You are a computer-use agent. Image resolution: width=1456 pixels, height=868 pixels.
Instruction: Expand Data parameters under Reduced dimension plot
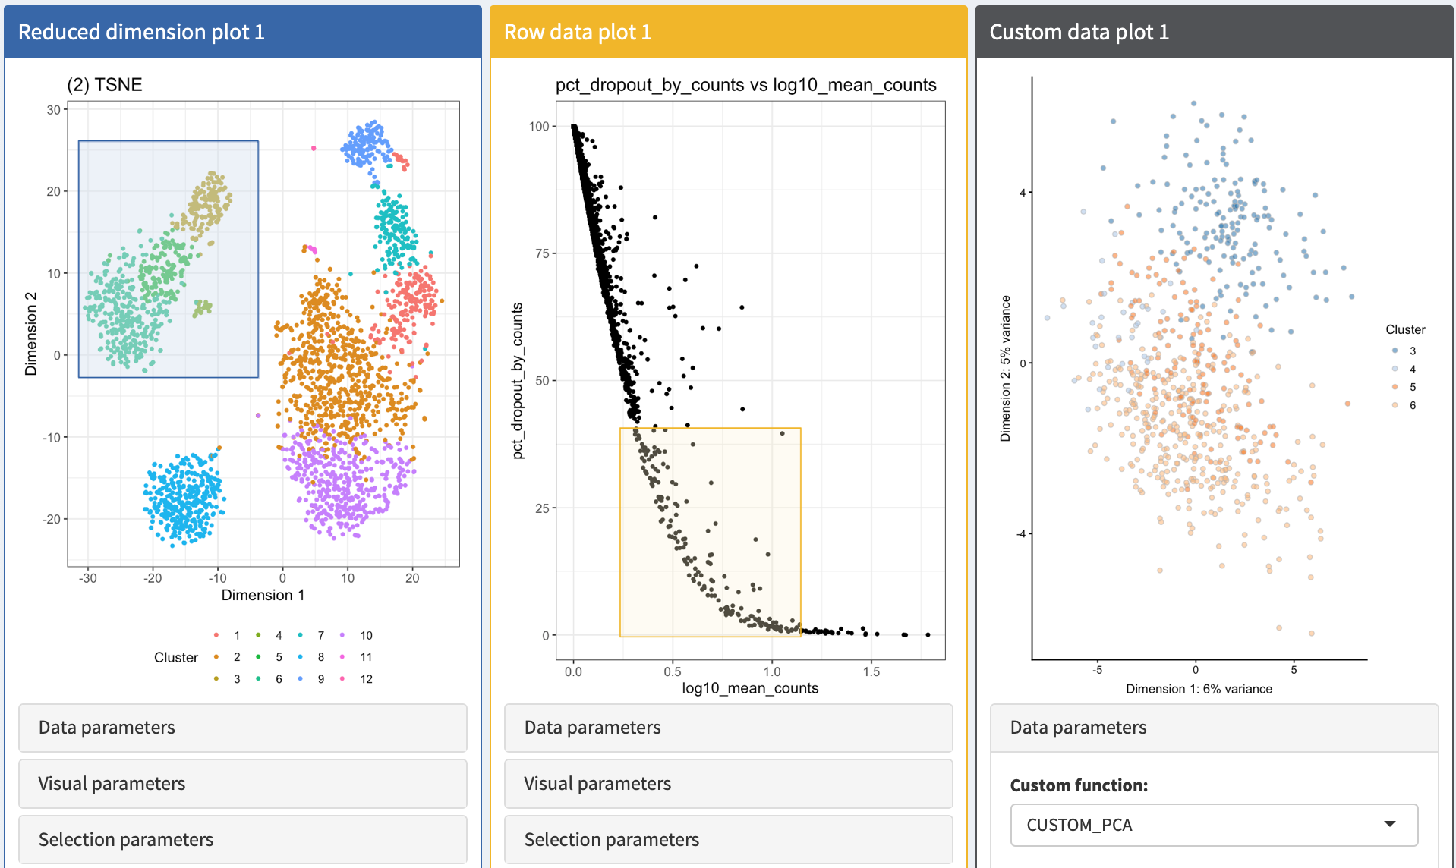pos(242,728)
